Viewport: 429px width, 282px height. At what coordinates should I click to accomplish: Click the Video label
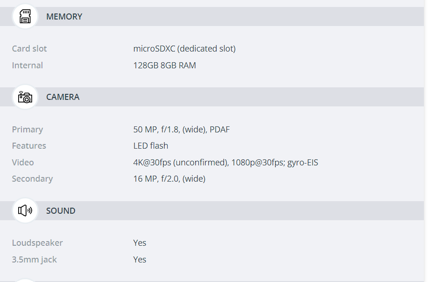point(23,163)
